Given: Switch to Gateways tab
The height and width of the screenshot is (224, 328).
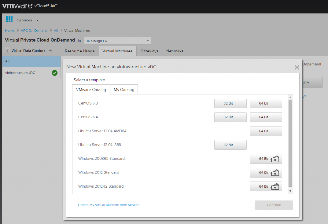Looking at the screenshot, I should [149, 51].
